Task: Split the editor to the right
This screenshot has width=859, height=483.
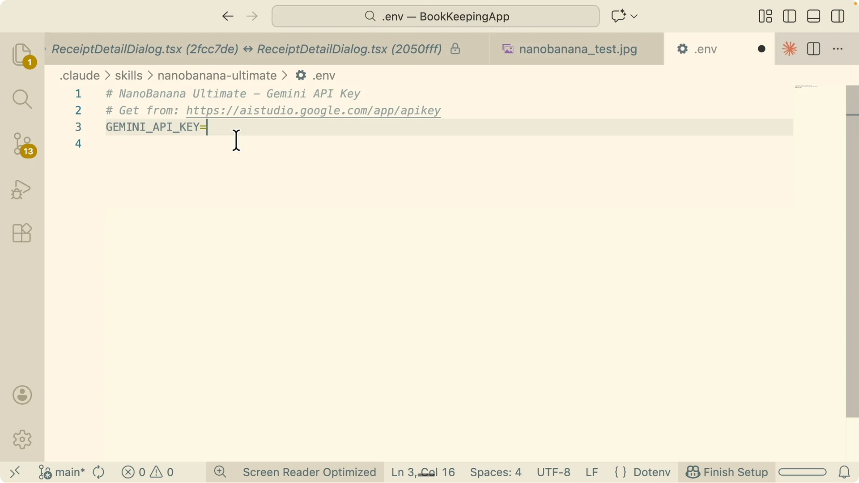Action: pos(814,49)
